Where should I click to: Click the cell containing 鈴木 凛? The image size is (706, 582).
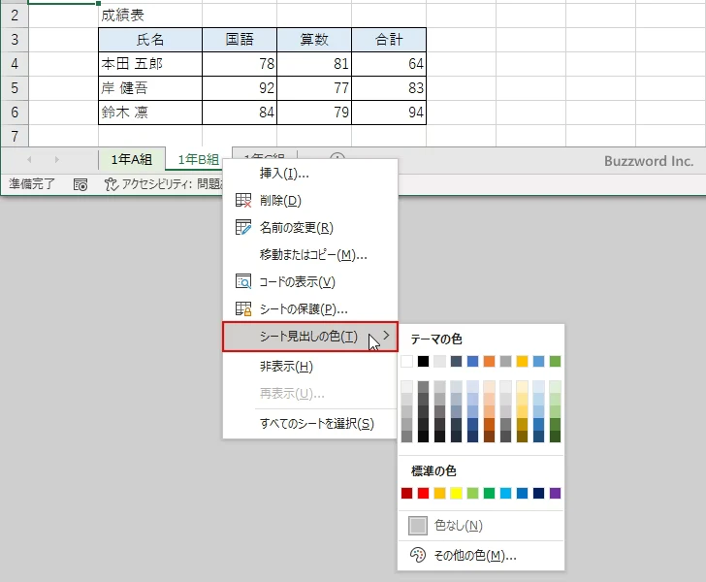tap(150, 113)
